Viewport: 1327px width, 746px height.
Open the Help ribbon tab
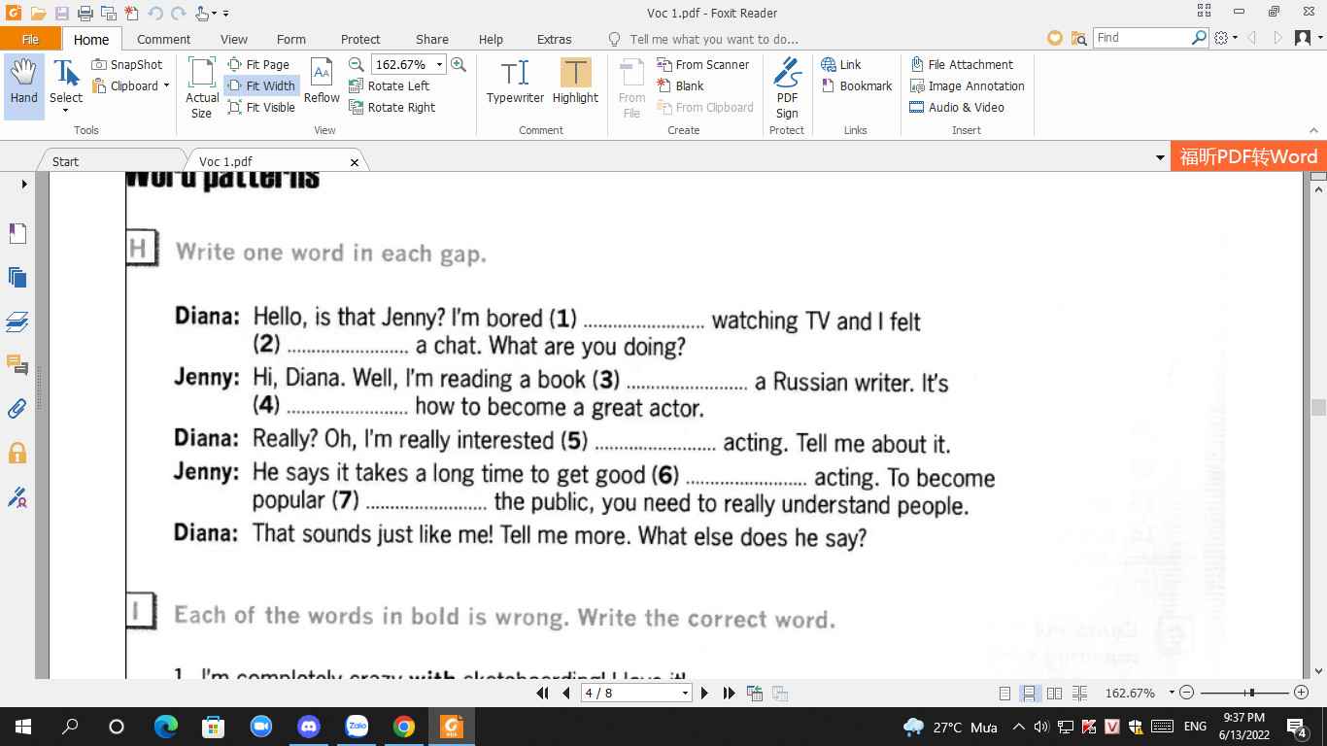(x=491, y=39)
